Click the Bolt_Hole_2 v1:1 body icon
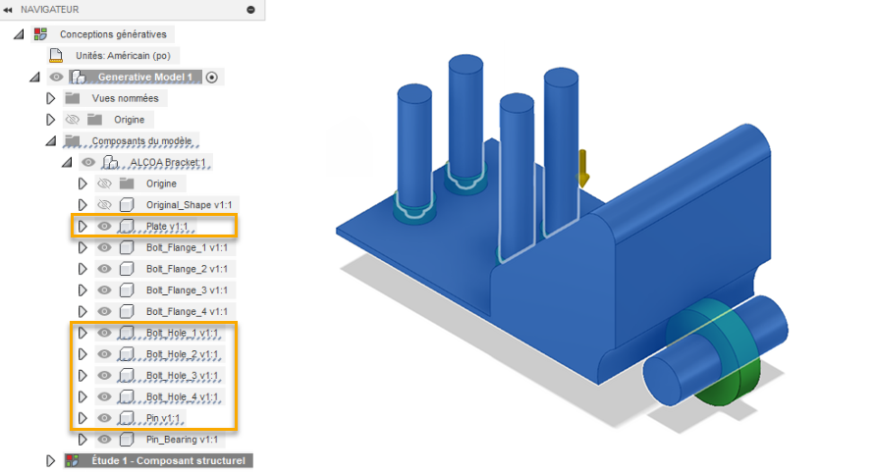Image resolution: width=876 pixels, height=473 pixels. click(x=127, y=354)
